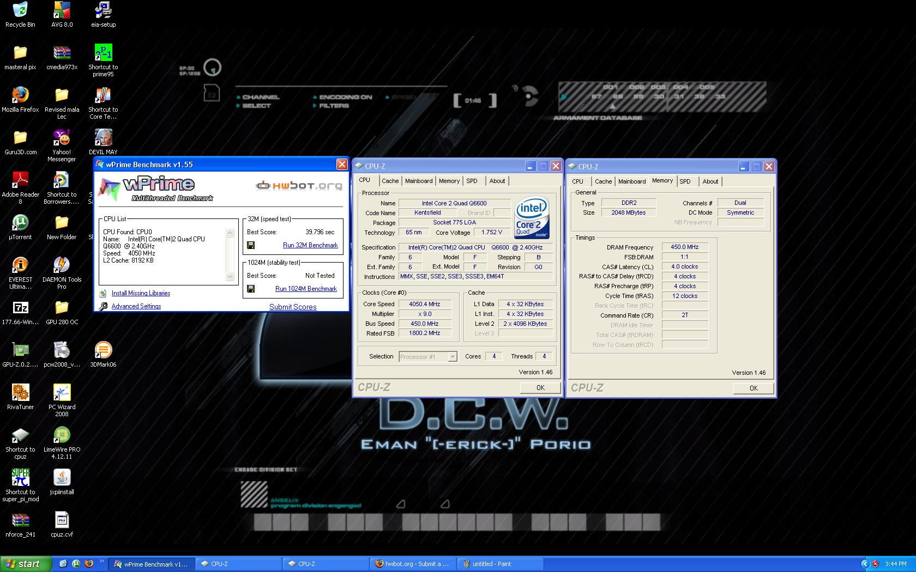This screenshot has height=572, width=916.
Task: Click the DRAM Frequency 450.0 MHz field
Action: pyautogui.click(x=685, y=247)
